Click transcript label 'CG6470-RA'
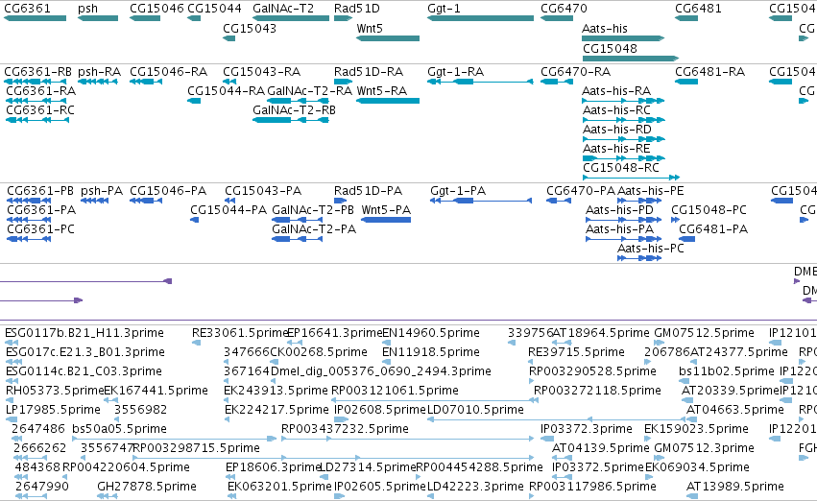Image resolution: width=817 pixels, height=501 pixels. (576, 72)
